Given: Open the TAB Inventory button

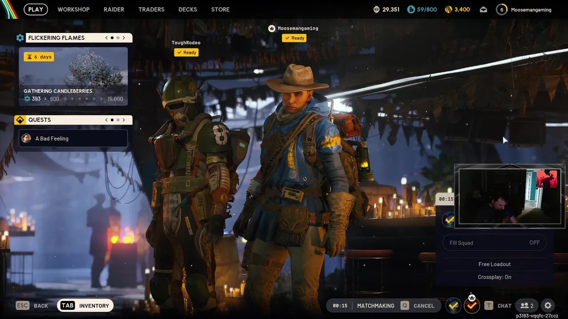Looking at the screenshot, I should [x=86, y=306].
